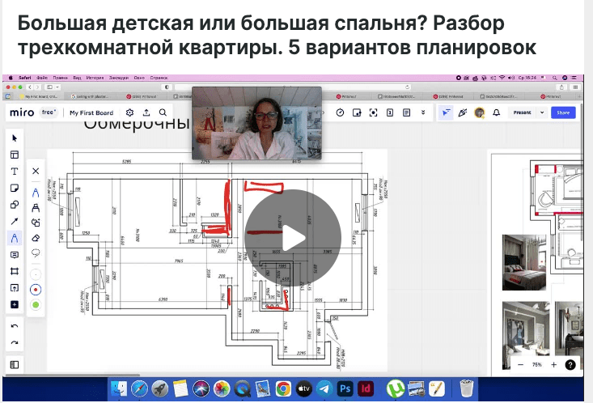Pick the green pen color swatch
Viewport: 593px width, 403px height.
(x=35, y=304)
